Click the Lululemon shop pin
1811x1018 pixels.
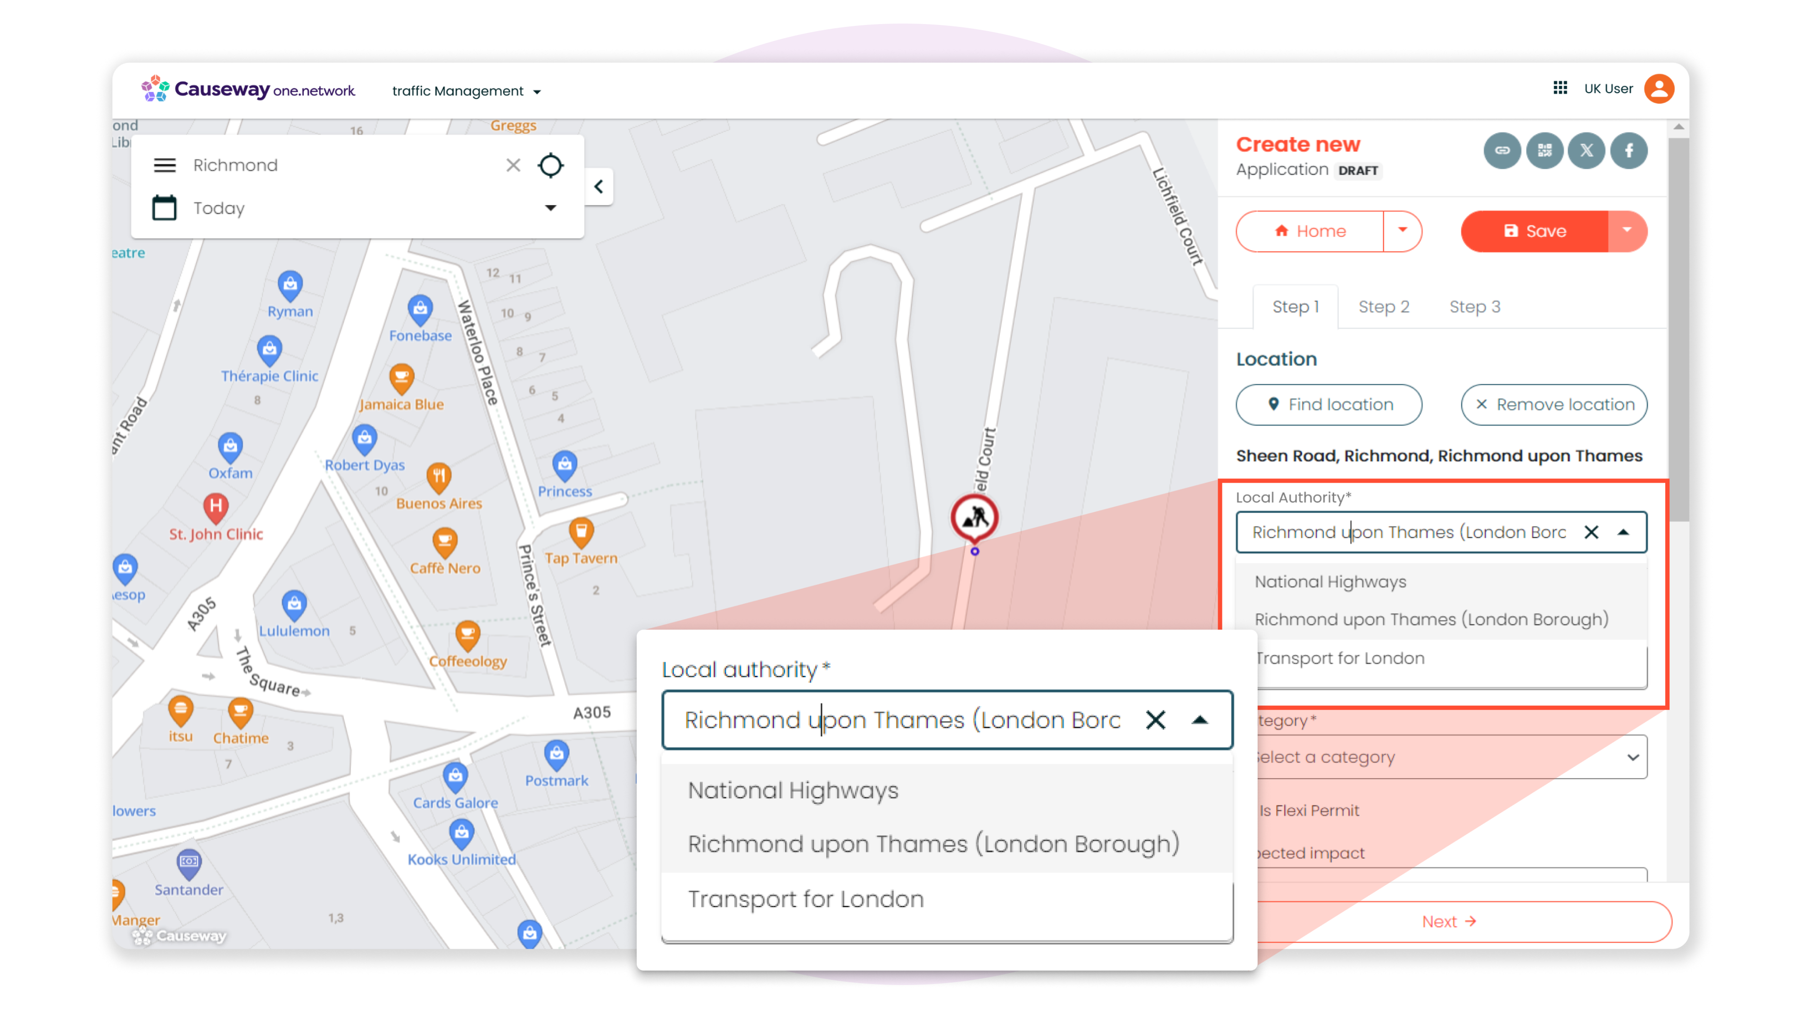[294, 605]
